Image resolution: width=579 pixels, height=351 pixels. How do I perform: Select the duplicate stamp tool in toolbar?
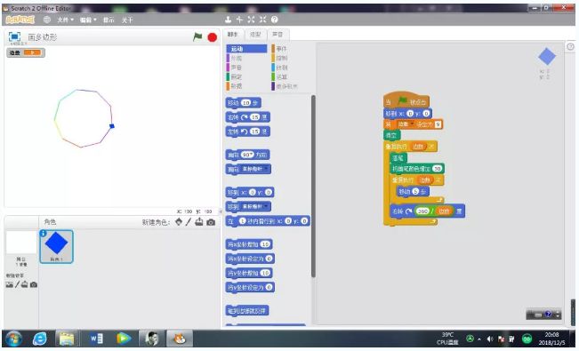tap(228, 20)
